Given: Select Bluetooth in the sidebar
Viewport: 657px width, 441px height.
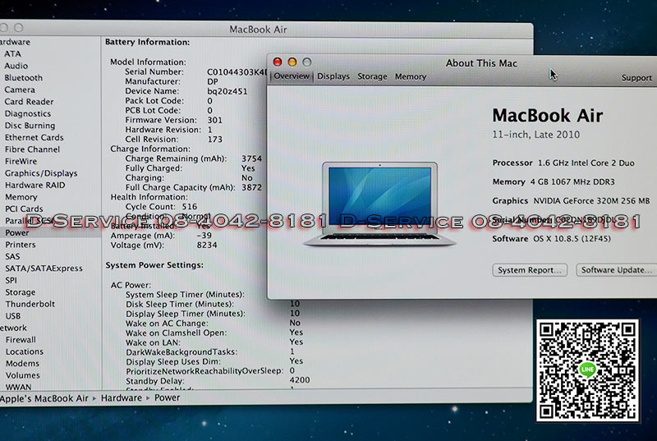Looking at the screenshot, I should pyautogui.click(x=24, y=78).
